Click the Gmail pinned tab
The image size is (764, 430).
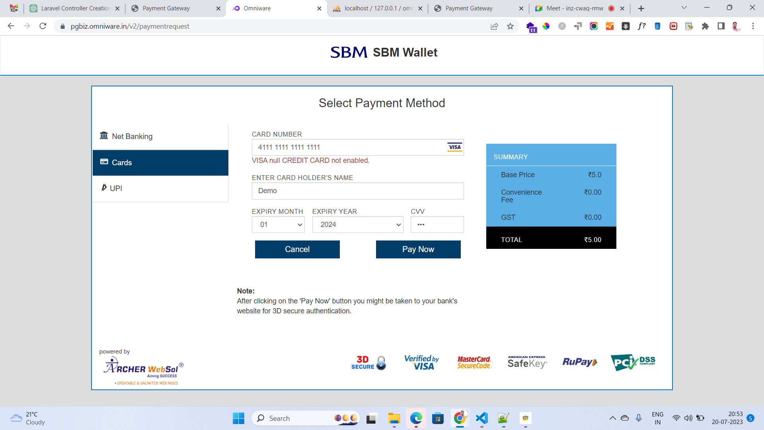(x=14, y=8)
